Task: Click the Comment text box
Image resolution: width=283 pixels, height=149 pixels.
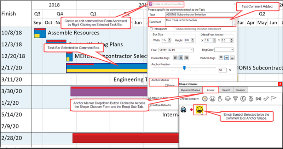Action: (x=199, y=22)
